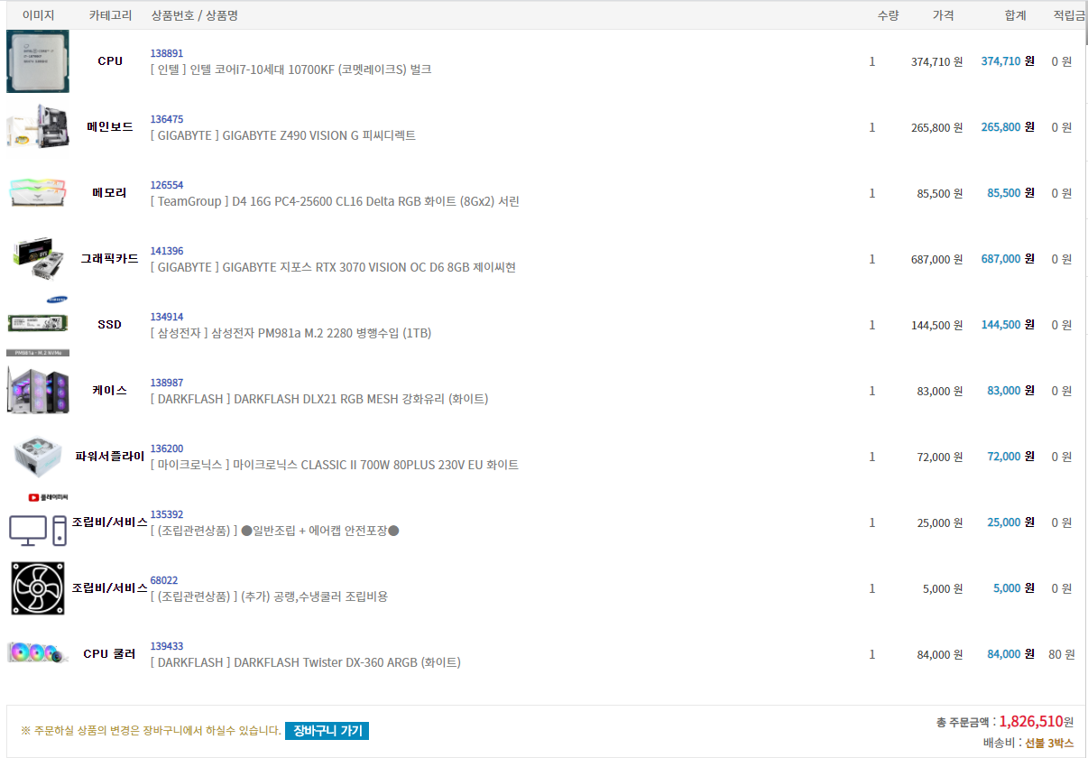Click the SSD category label
The image size is (1088, 758).
pyautogui.click(x=110, y=325)
